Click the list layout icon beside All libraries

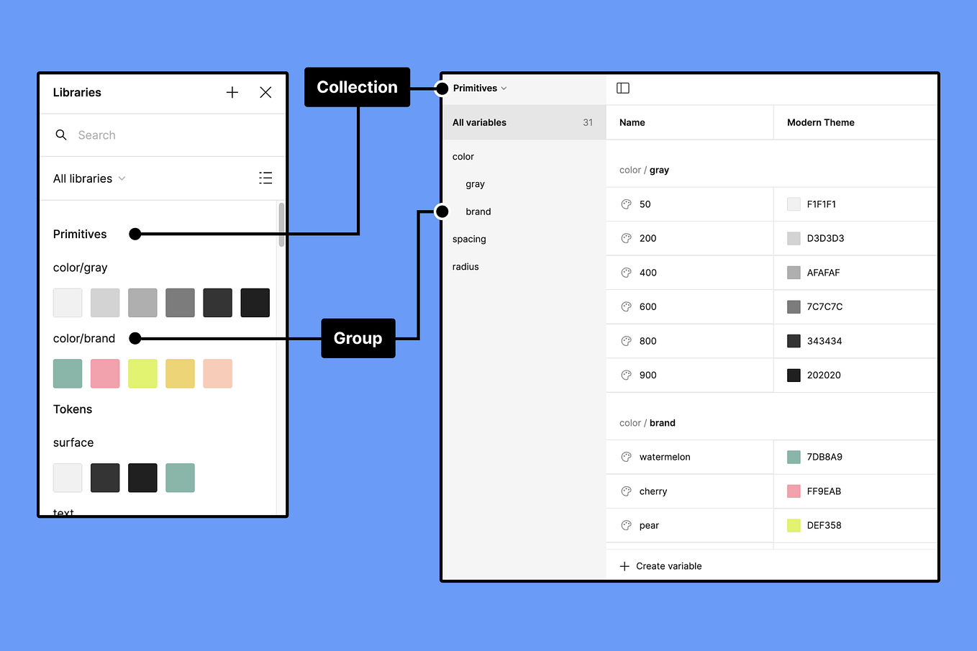click(265, 178)
